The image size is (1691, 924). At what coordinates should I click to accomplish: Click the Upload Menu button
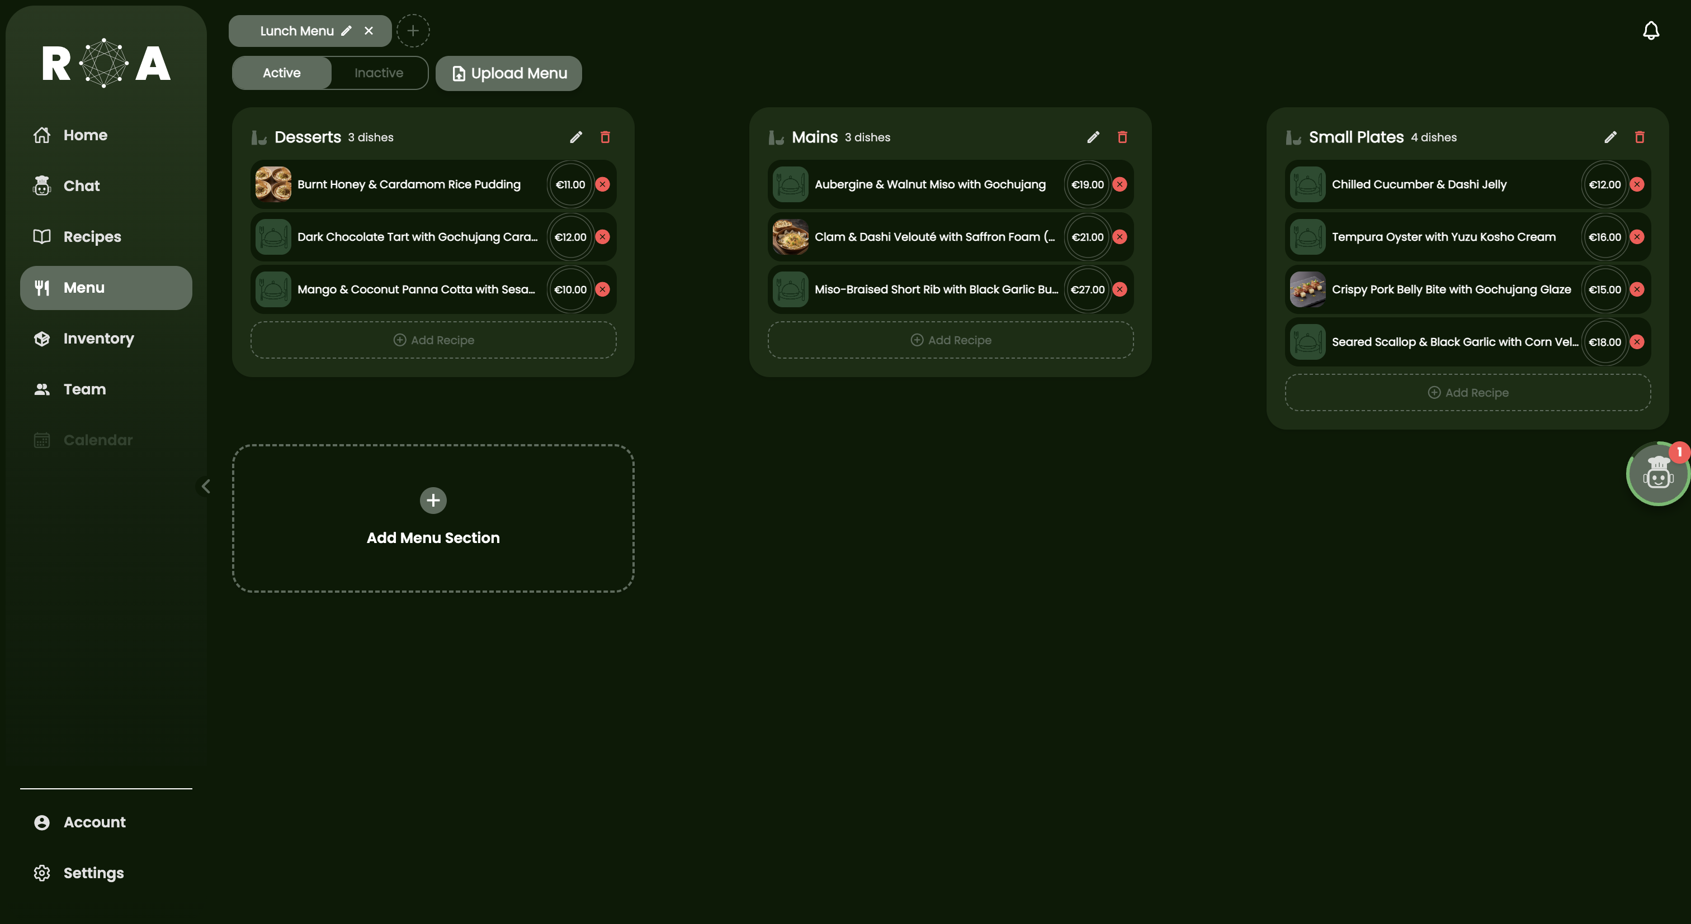coord(509,73)
